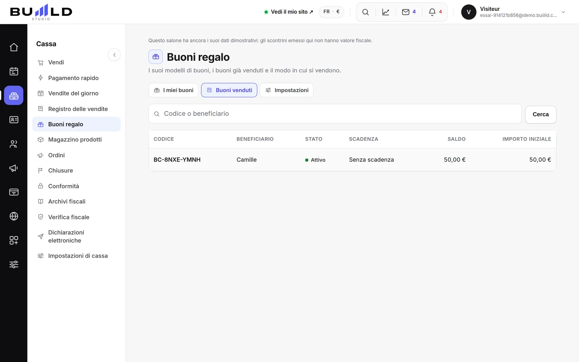Image resolution: width=579 pixels, height=362 pixels.
Task: Follow the Vedi il mio sito link
Action: [x=289, y=12]
